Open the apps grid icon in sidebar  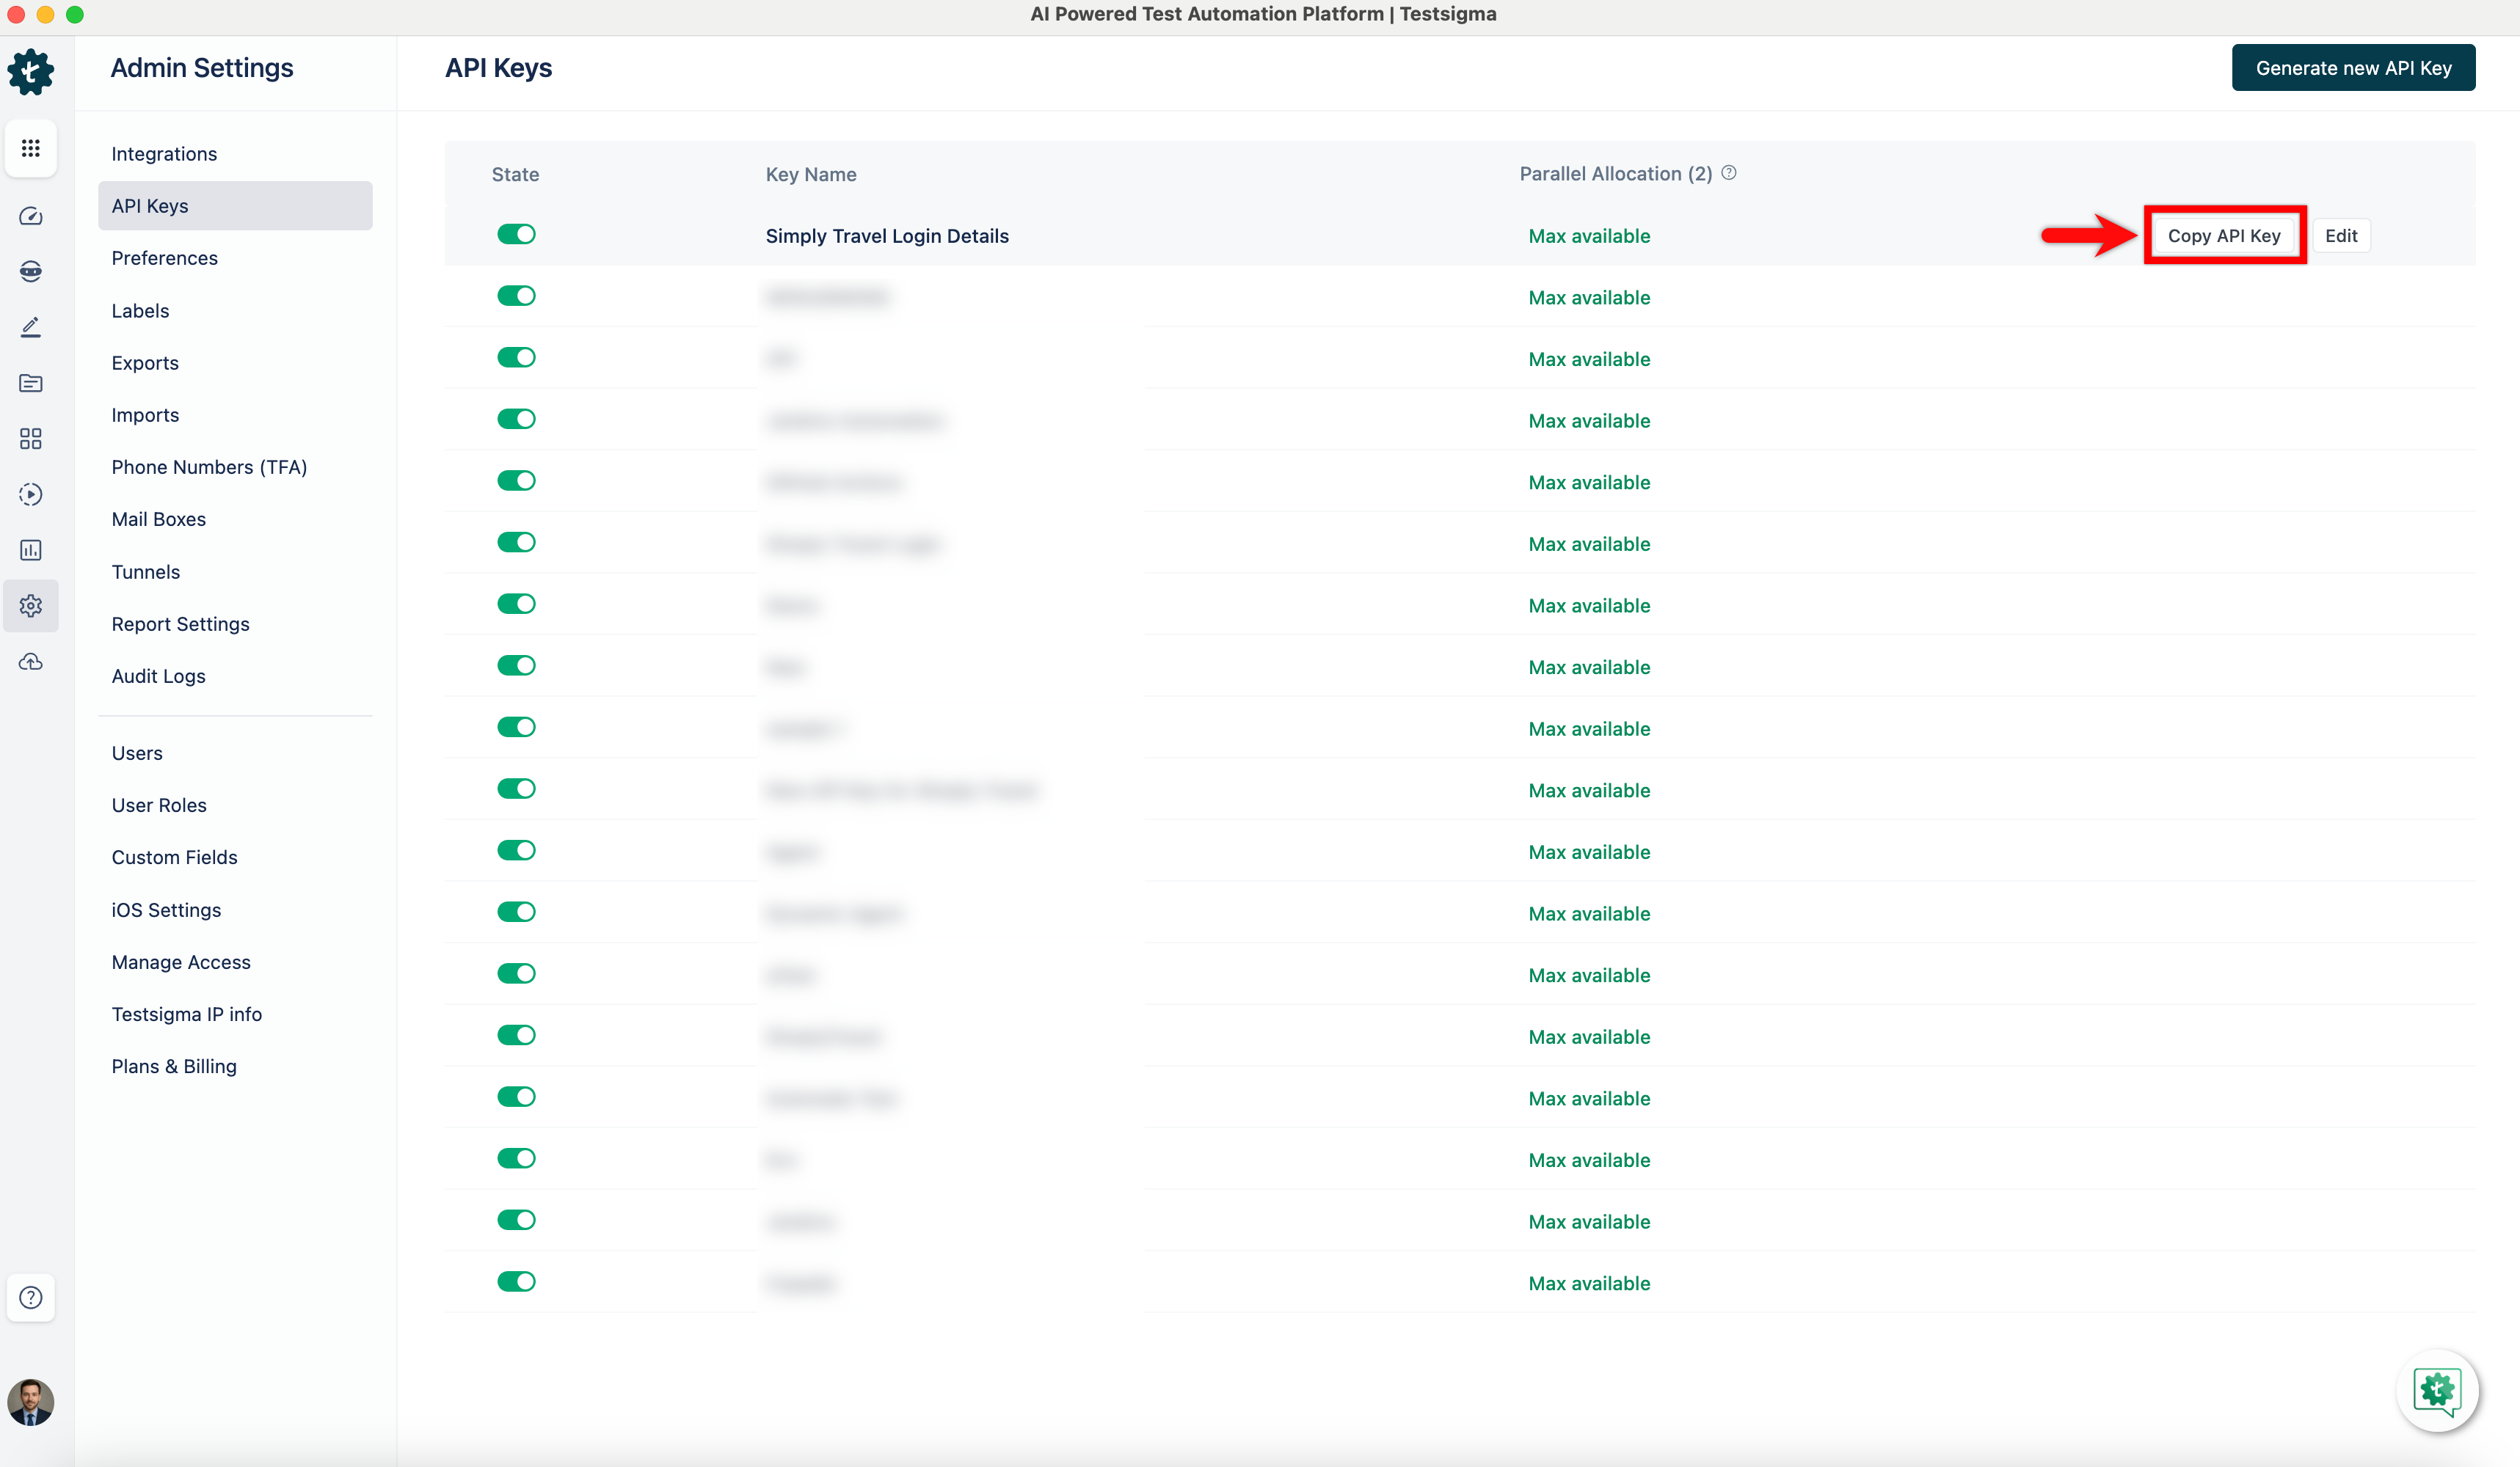(x=31, y=148)
